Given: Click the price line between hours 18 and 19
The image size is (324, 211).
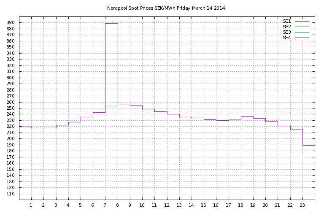Looking at the screenshot, I should [247, 116].
